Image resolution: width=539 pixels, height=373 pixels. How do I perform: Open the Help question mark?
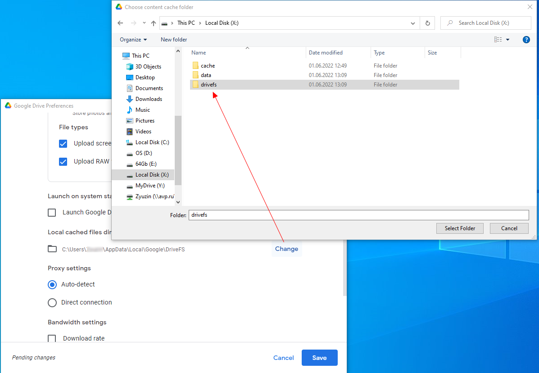pyautogui.click(x=526, y=40)
